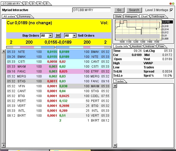Switch to window tab 4
The image size is (176, 151).
click(40, 4)
